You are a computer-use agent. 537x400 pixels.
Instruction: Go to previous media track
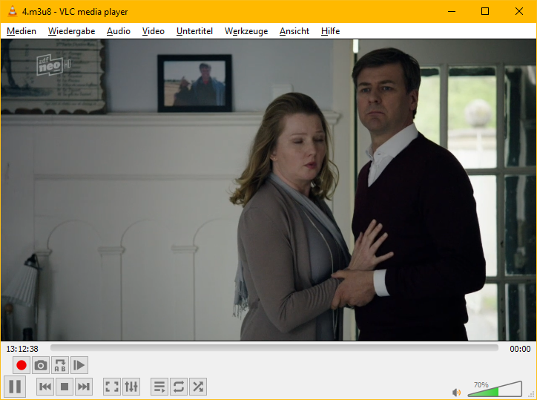point(45,387)
